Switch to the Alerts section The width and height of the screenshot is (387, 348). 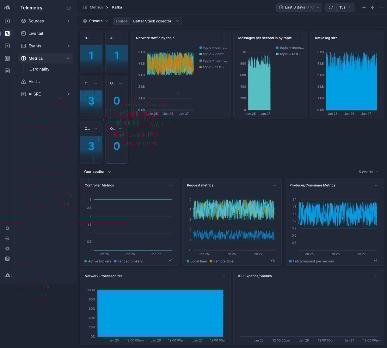[x=34, y=81]
